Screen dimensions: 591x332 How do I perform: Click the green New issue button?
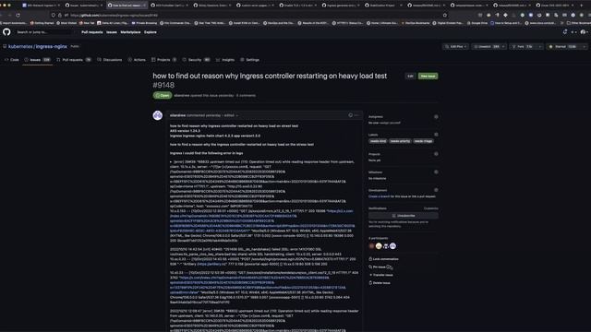[x=428, y=76]
